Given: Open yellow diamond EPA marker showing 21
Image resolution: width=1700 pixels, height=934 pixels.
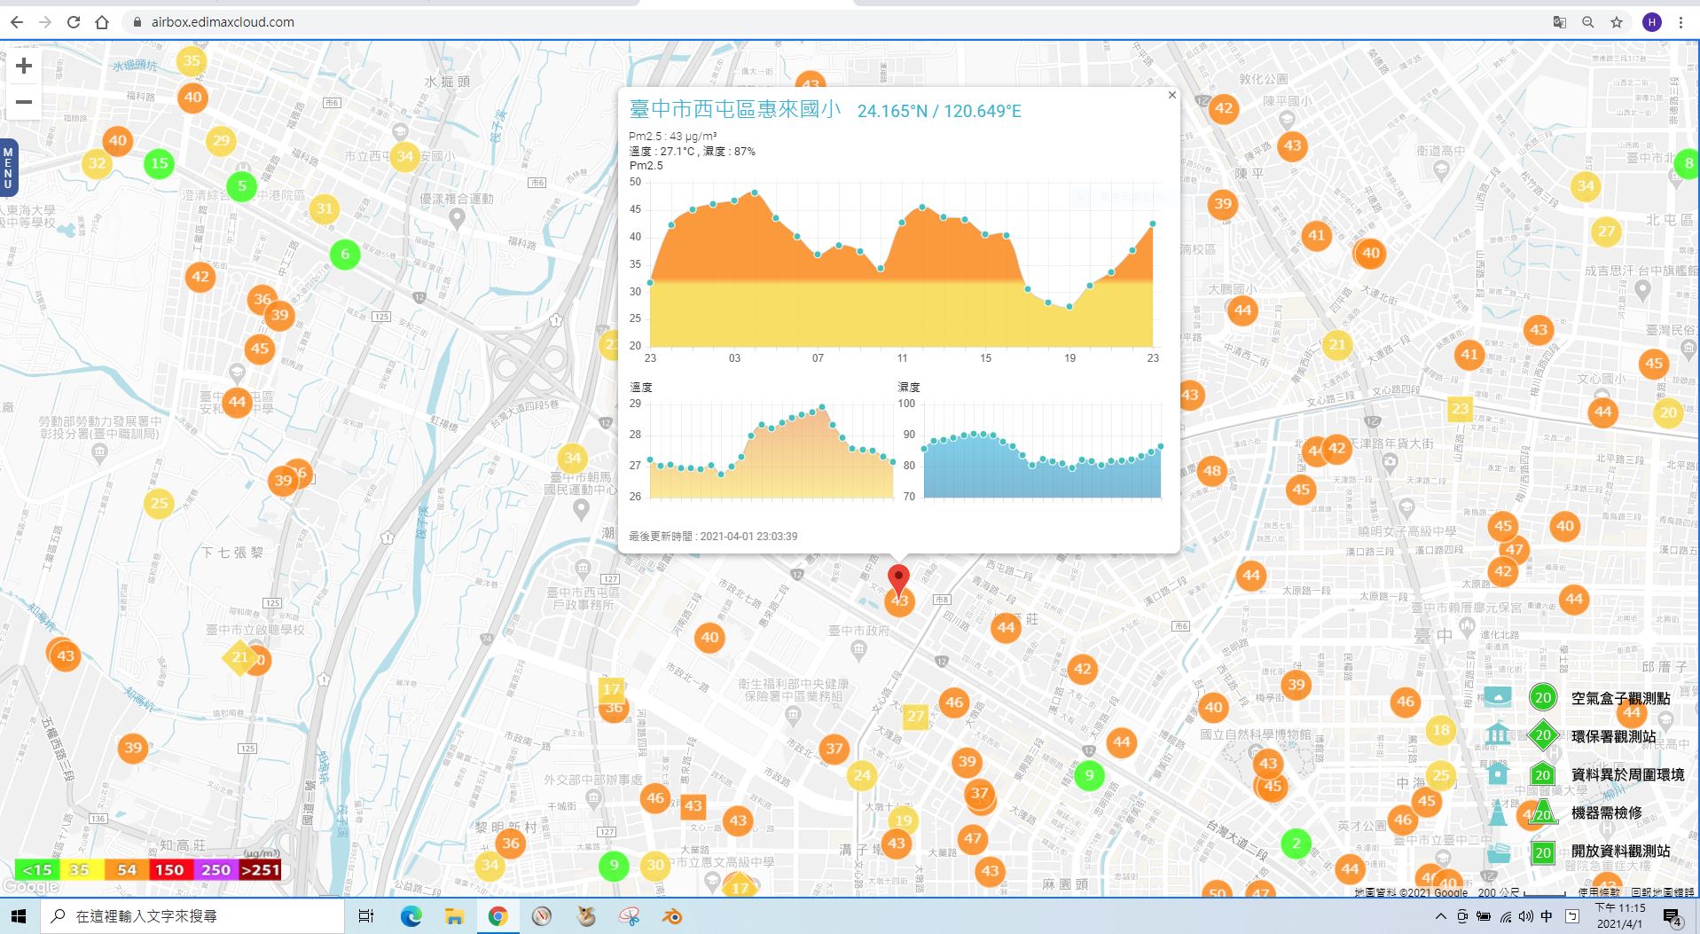Looking at the screenshot, I should pos(239,657).
